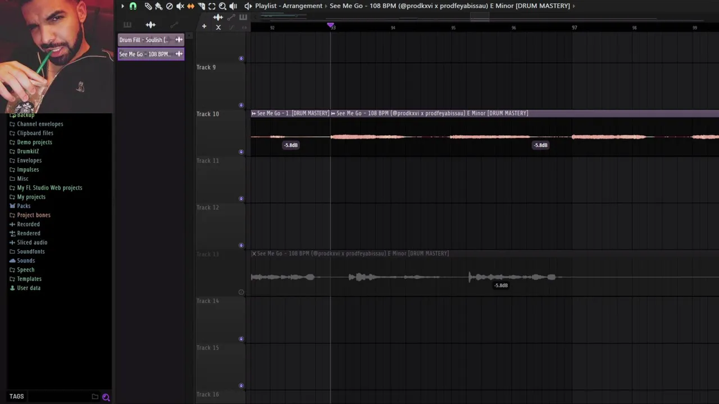
Task: Toggle mute switch above Track 9
Action: click(x=242, y=58)
